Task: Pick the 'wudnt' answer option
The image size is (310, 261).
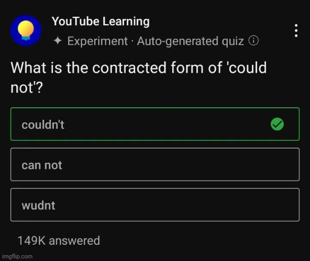Action: [155, 205]
